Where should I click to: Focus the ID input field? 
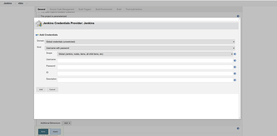(145, 74)
